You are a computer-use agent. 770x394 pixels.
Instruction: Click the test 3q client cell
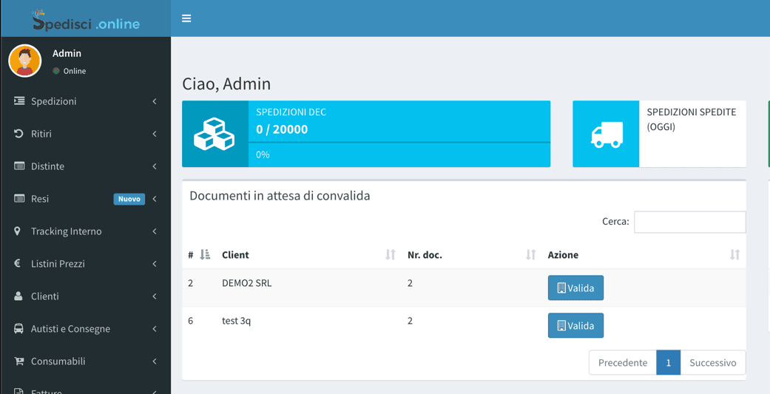pyautogui.click(x=236, y=321)
